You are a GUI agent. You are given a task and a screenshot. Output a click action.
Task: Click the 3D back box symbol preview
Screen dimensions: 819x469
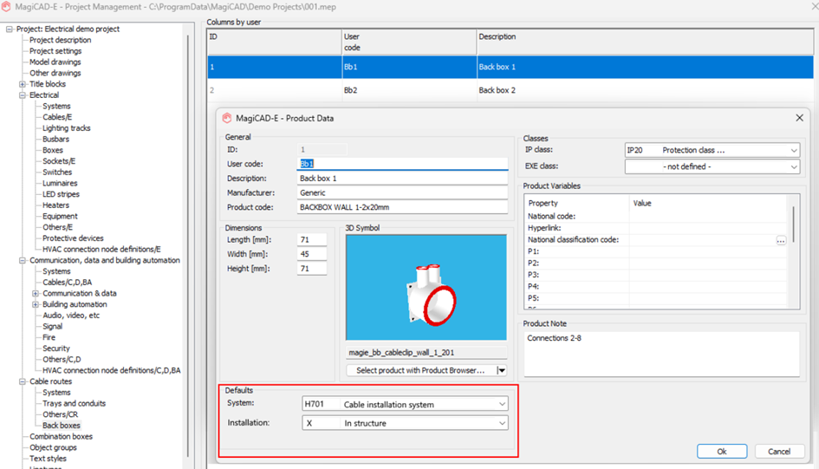pyautogui.click(x=426, y=287)
